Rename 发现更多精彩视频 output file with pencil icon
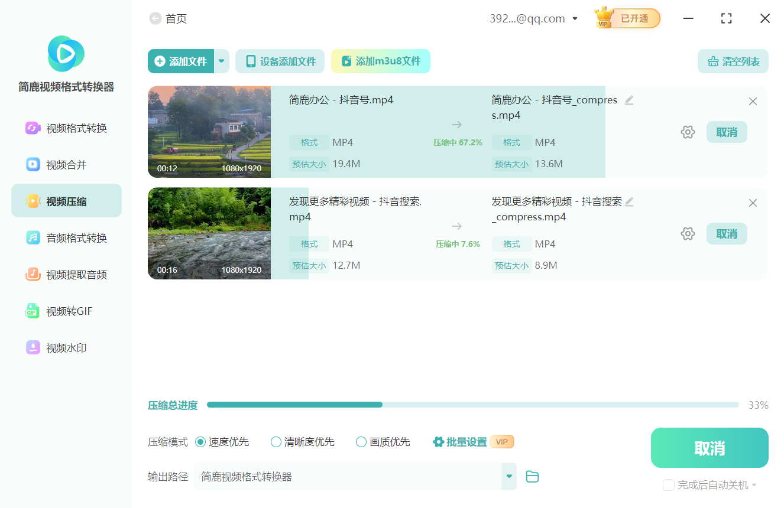Screen dimensions: 784x508 [x=629, y=201]
